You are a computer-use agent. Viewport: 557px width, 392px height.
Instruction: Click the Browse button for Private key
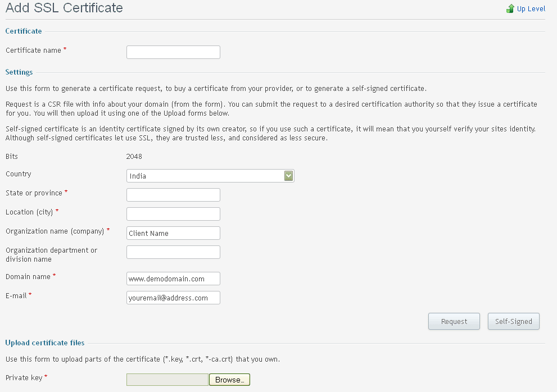point(229,380)
